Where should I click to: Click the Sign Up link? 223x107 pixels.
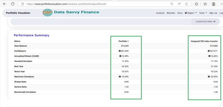[x=213, y=13]
